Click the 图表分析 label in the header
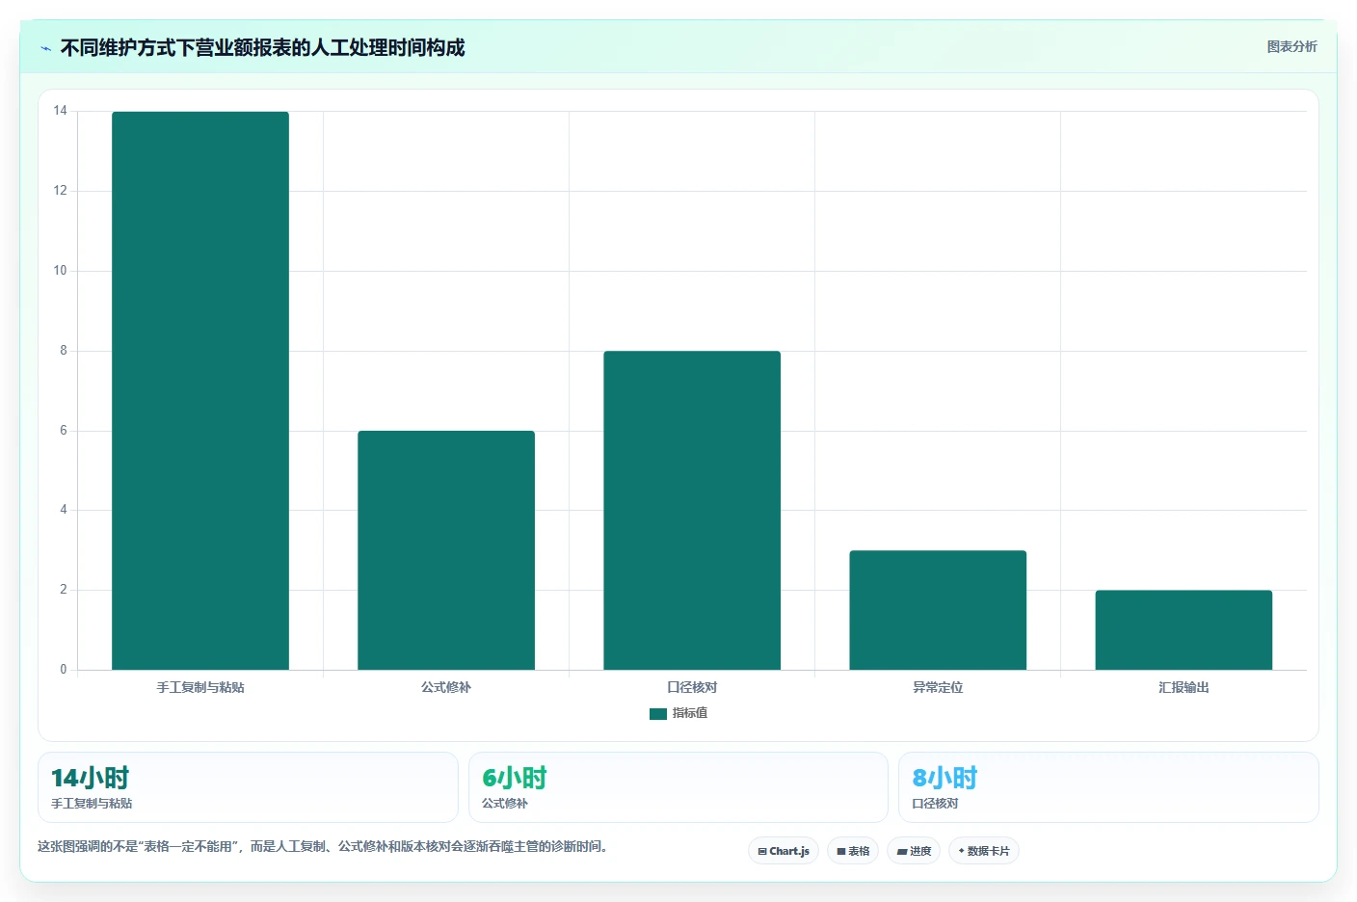The image size is (1357, 902). point(1291,46)
